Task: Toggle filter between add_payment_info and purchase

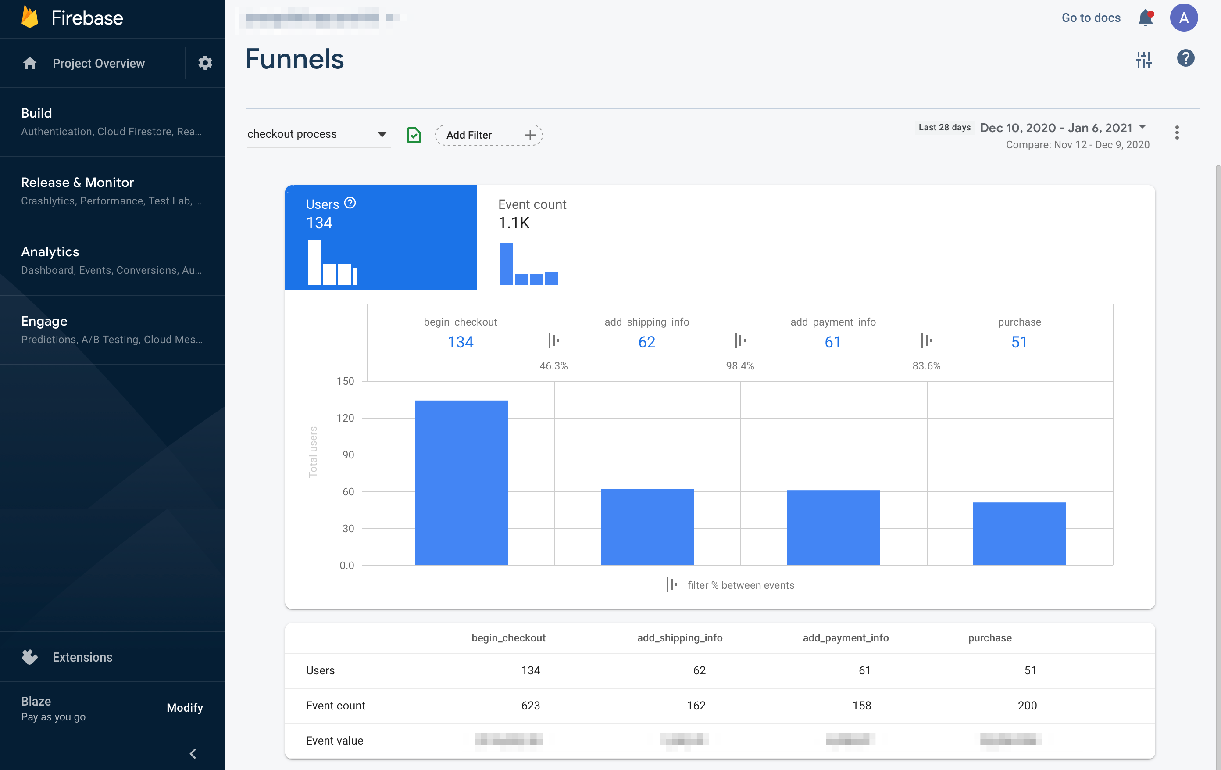Action: click(x=926, y=340)
